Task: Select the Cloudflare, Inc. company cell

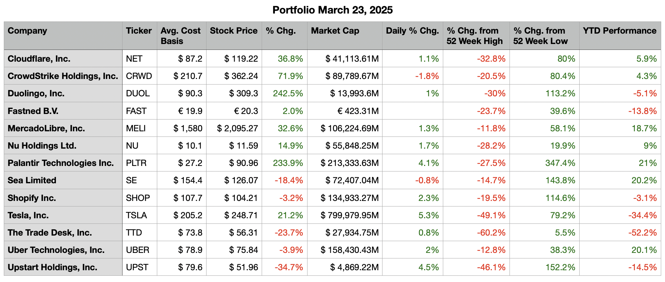Action: (x=39, y=59)
